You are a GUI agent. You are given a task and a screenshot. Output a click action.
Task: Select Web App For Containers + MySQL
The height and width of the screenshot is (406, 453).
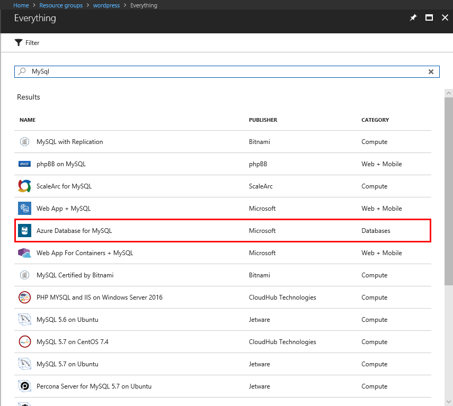(223, 253)
